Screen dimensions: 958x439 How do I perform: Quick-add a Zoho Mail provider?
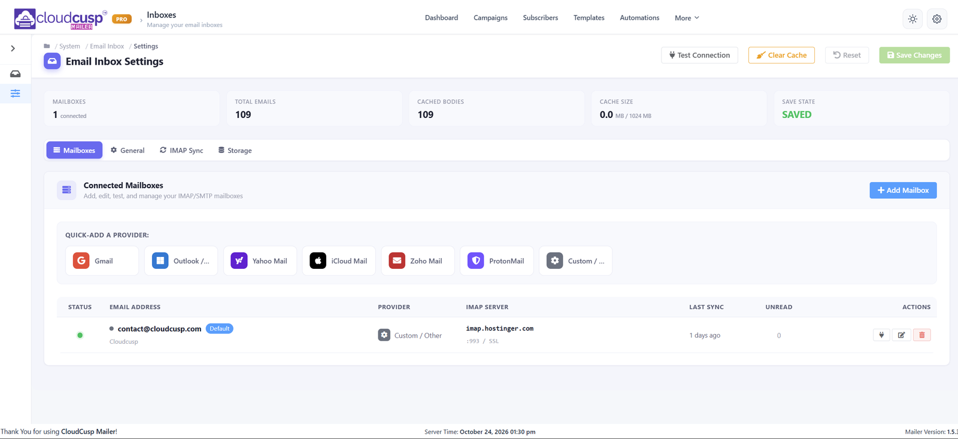(x=418, y=261)
